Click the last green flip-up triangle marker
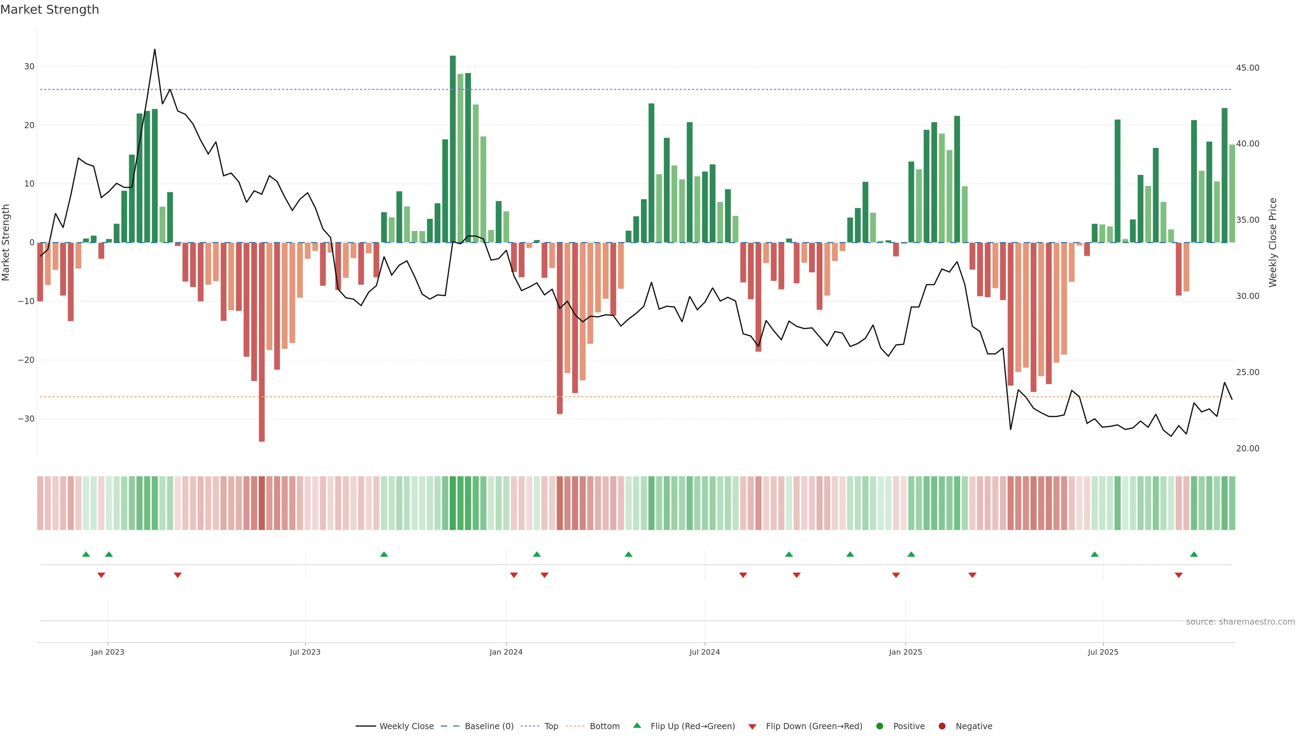Screen dimensions: 1312x738 coord(1194,555)
